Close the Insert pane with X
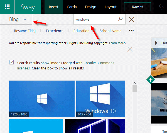This screenshot has height=133, width=167. tap(132, 20)
